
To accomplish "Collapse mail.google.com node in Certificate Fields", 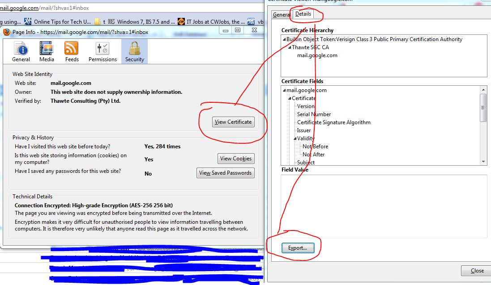I will point(284,90).
